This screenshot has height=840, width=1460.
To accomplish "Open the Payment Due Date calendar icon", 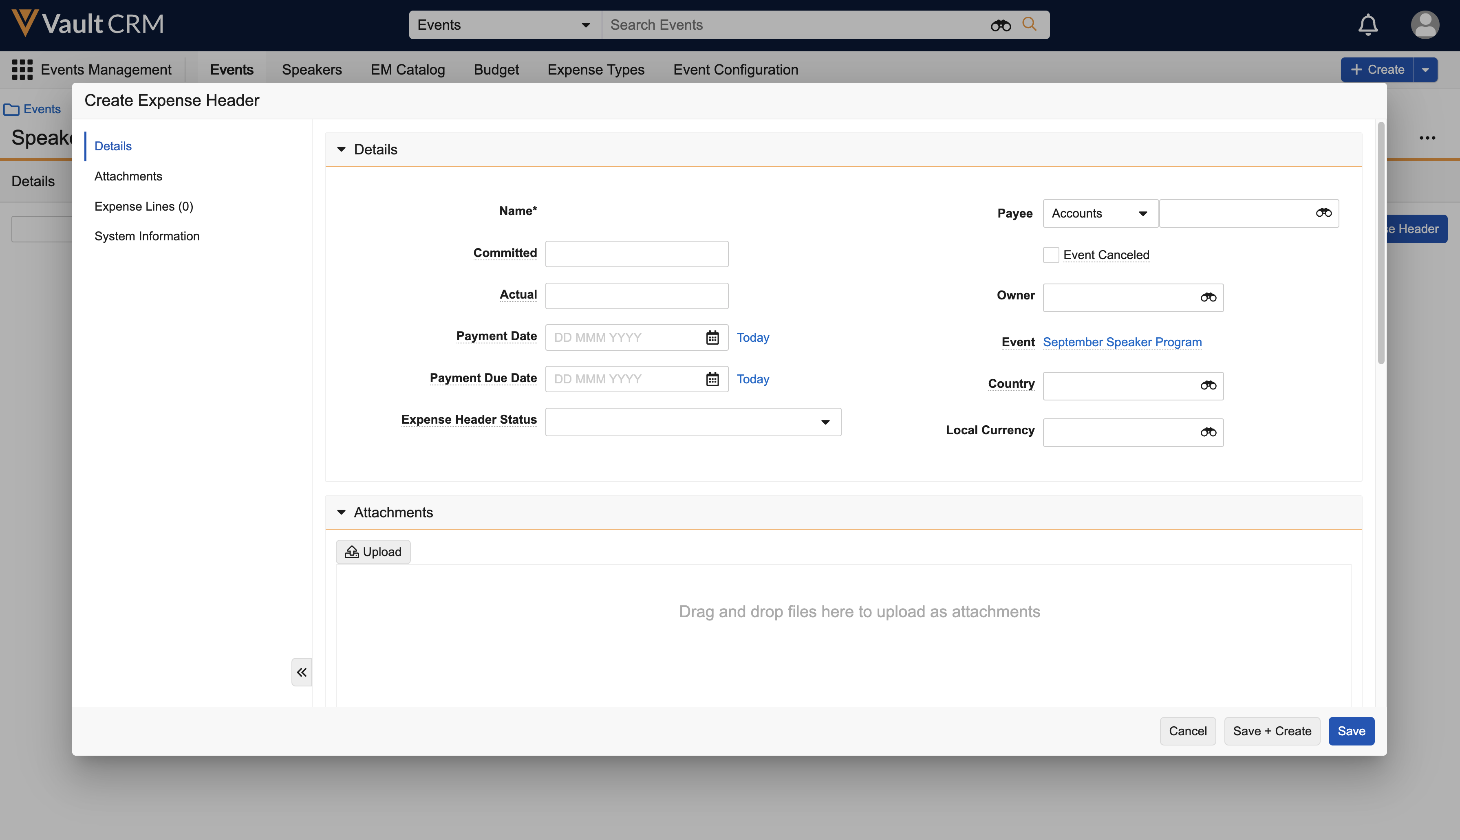I will [712, 379].
